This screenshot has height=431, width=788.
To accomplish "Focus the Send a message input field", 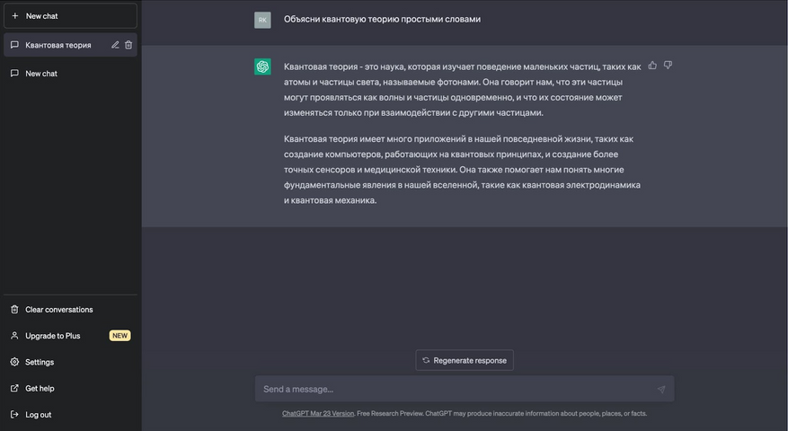I will [457, 390].
